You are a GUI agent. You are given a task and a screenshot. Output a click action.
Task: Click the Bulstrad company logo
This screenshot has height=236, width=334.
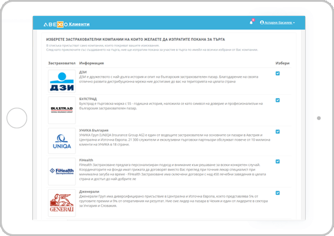click(62, 110)
